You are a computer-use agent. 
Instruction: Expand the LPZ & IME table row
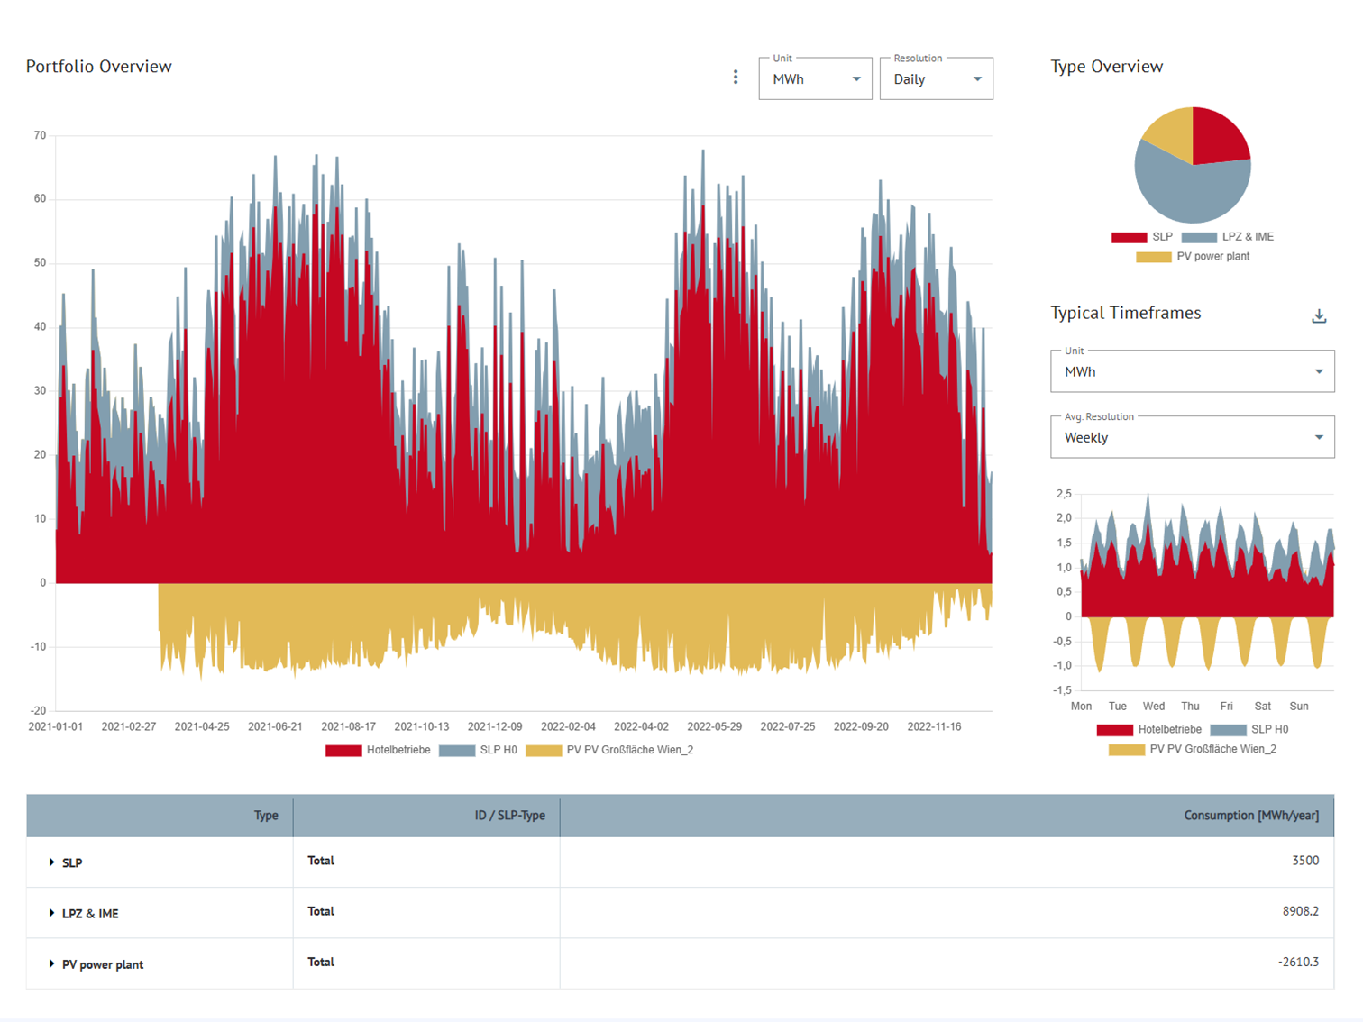coord(51,913)
